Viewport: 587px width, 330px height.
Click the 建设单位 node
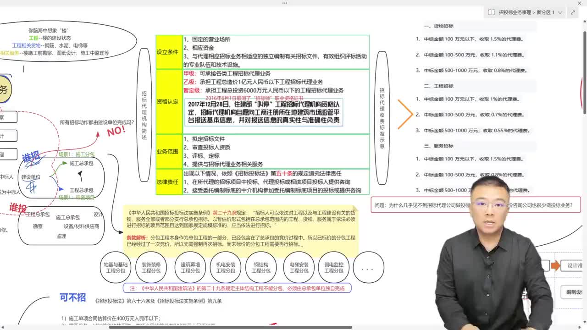click(31, 177)
